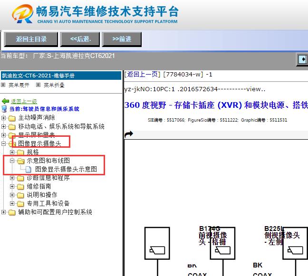Select 图像显示摄像头 tree item
This screenshot has width=308, height=276.
tap(39, 143)
